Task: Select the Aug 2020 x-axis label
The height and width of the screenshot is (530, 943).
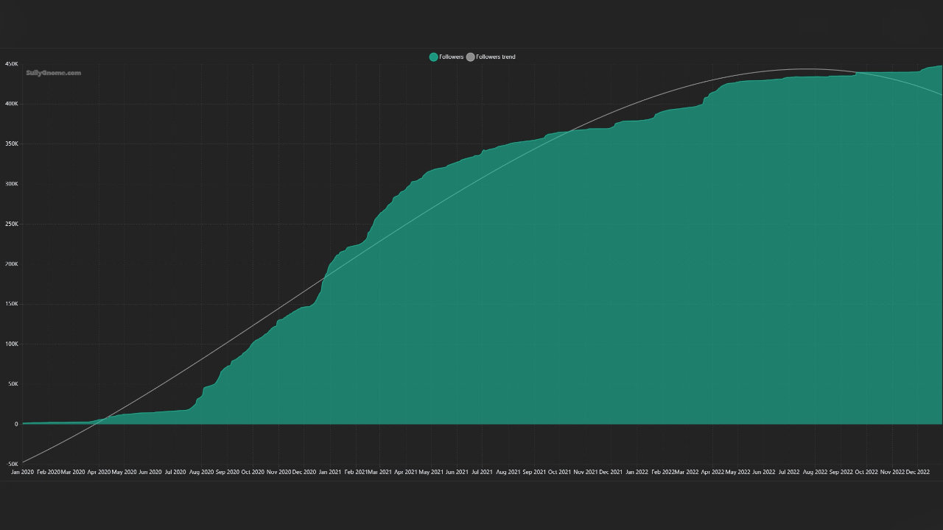Action: click(x=201, y=471)
